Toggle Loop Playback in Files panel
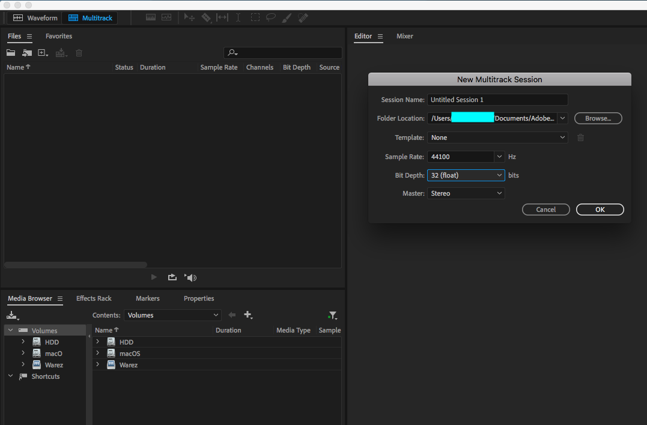The image size is (647, 425). click(172, 277)
